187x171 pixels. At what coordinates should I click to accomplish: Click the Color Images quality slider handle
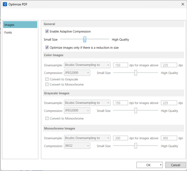(136, 73)
